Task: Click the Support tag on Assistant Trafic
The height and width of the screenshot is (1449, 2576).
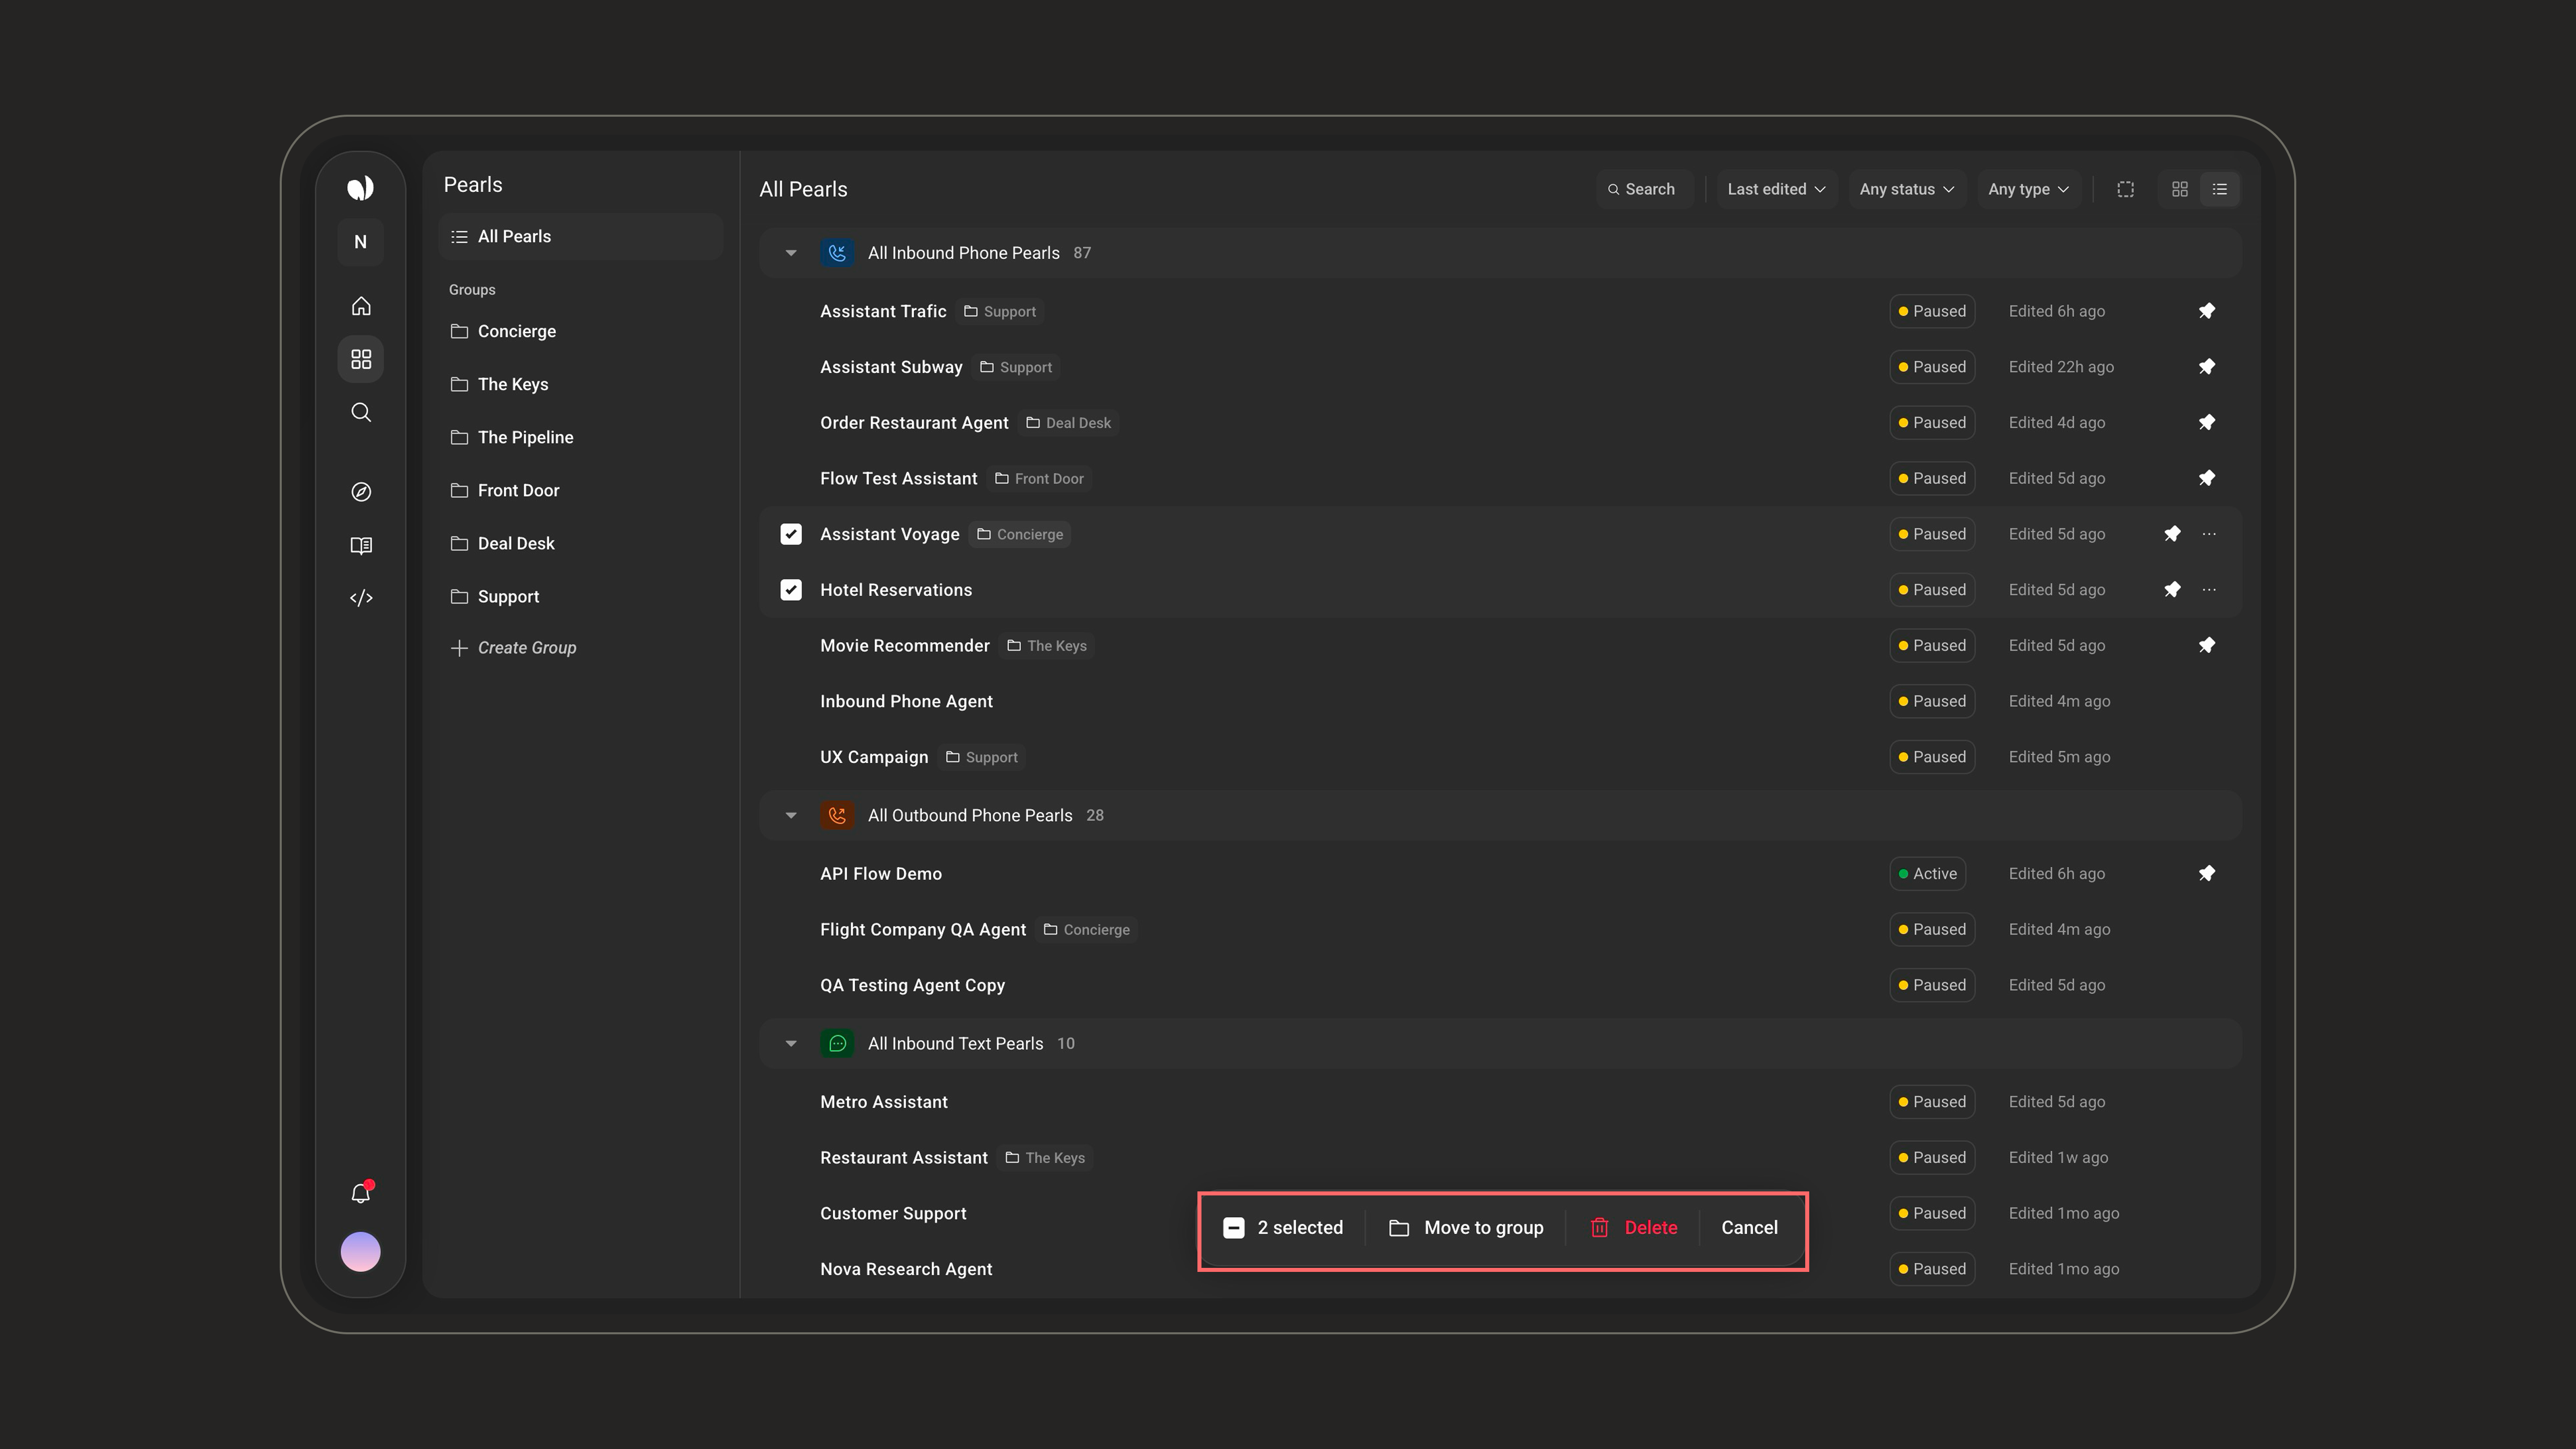Action: point(1000,312)
